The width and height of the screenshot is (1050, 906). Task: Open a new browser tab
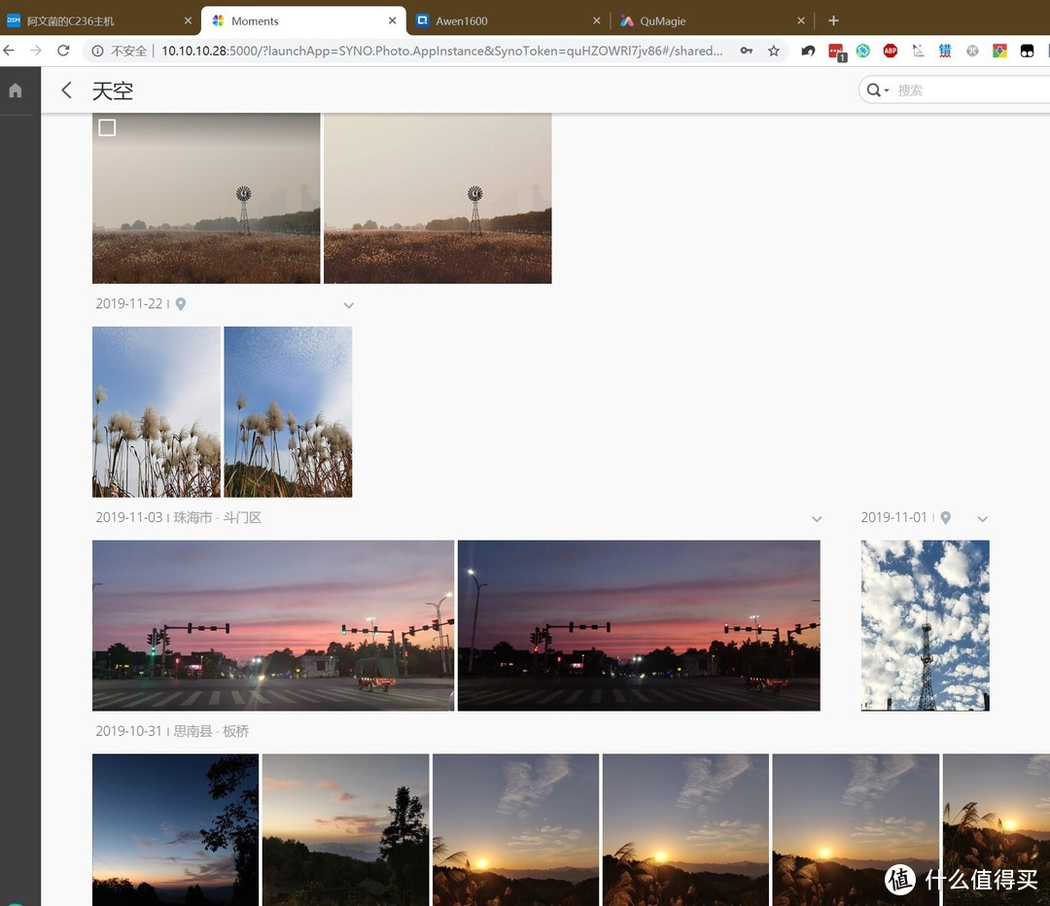tap(833, 20)
